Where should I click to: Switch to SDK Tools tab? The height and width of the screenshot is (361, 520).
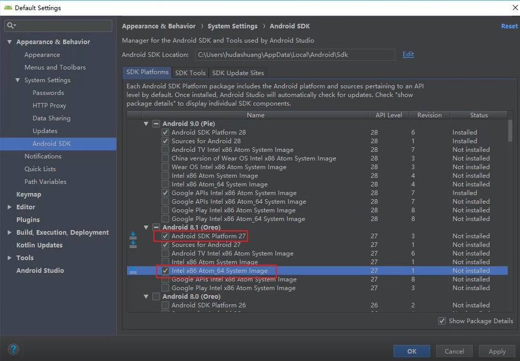[190, 73]
